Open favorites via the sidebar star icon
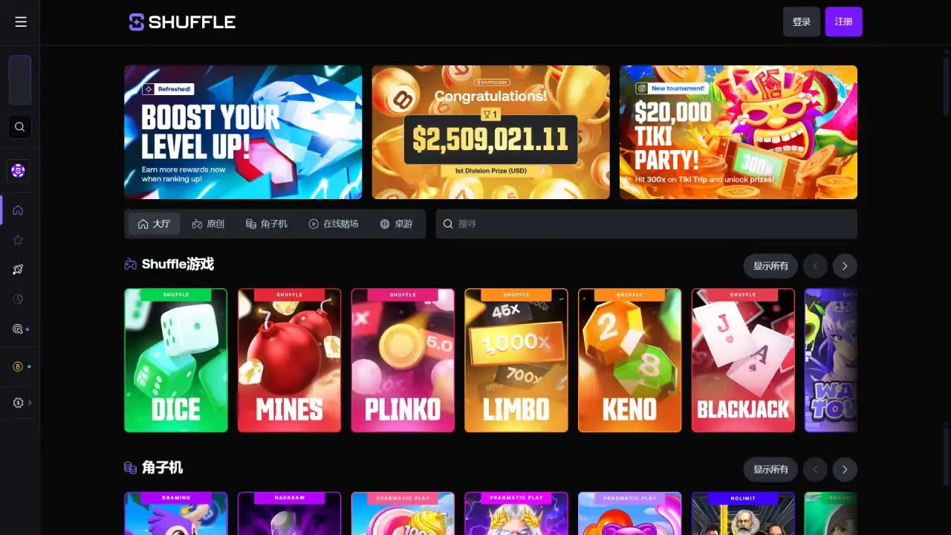 pos(19,240)
